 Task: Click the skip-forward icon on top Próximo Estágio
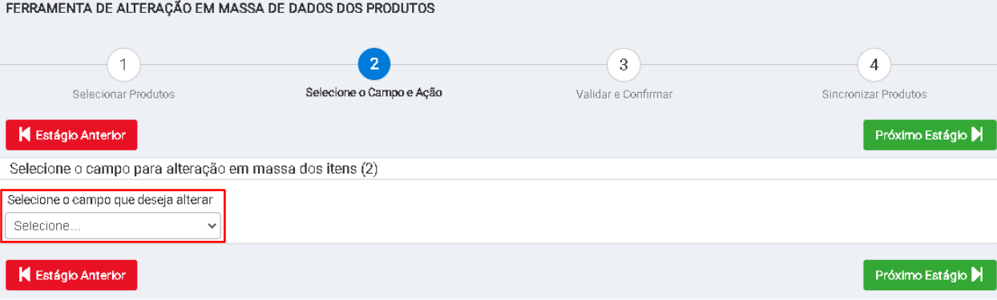pos(977,134)
